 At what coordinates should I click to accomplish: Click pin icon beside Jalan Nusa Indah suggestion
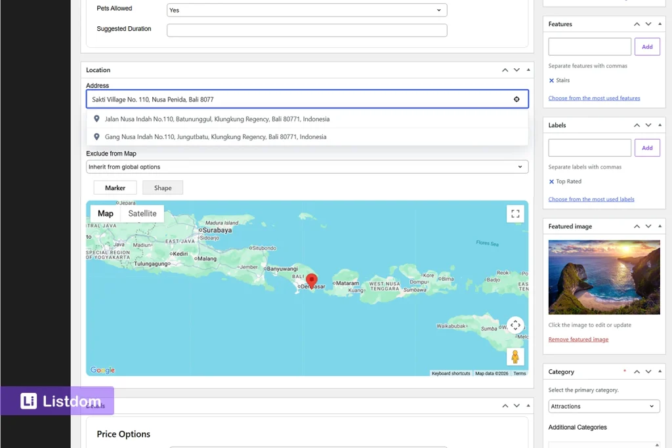96,119
